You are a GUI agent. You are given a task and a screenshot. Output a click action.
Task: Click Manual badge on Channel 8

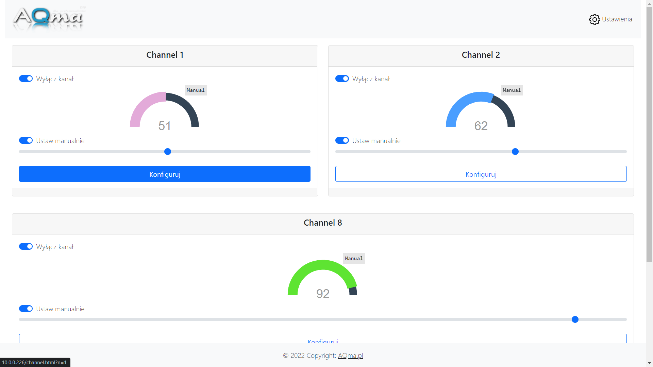pyautogui.click(x=353, y=258)
